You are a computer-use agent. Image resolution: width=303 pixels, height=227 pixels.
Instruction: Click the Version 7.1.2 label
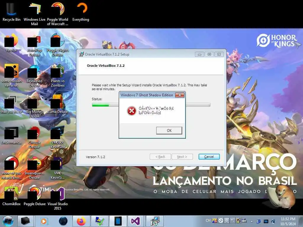pos(96,157)
